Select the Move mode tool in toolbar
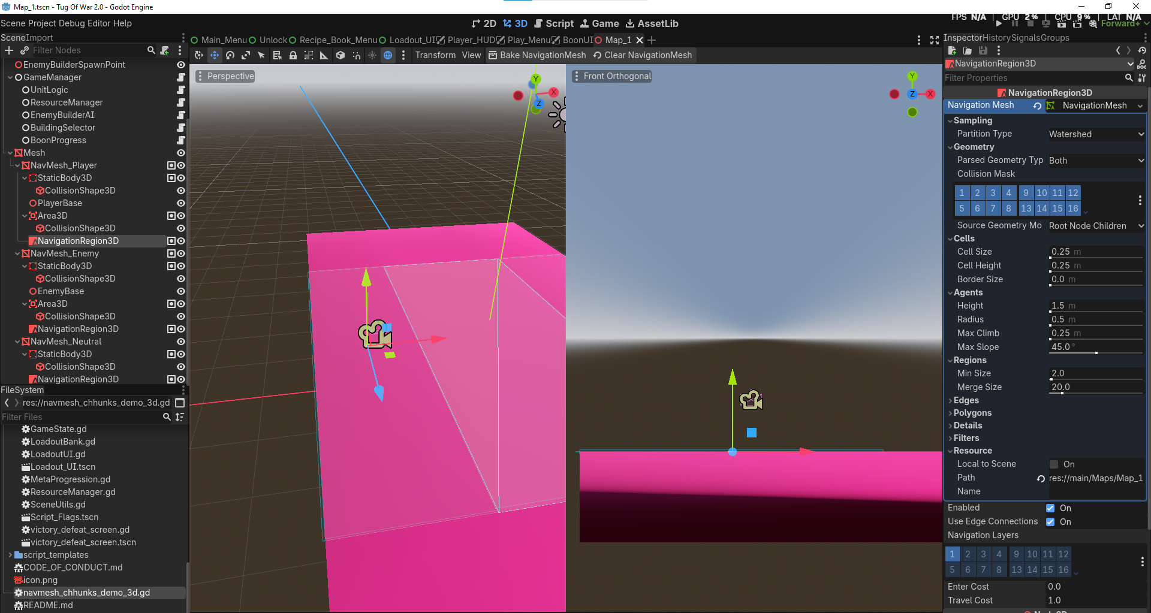1151x613 pixels. click(214, 55)
